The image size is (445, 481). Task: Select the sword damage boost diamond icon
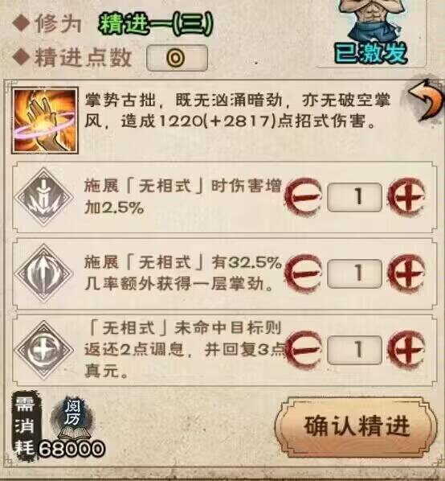43,196
